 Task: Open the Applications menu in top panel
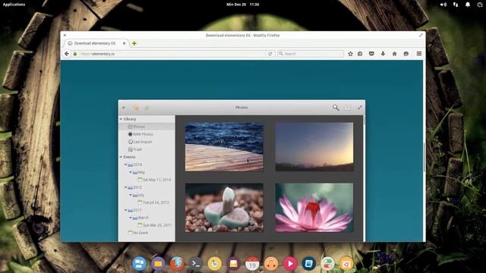14,5
